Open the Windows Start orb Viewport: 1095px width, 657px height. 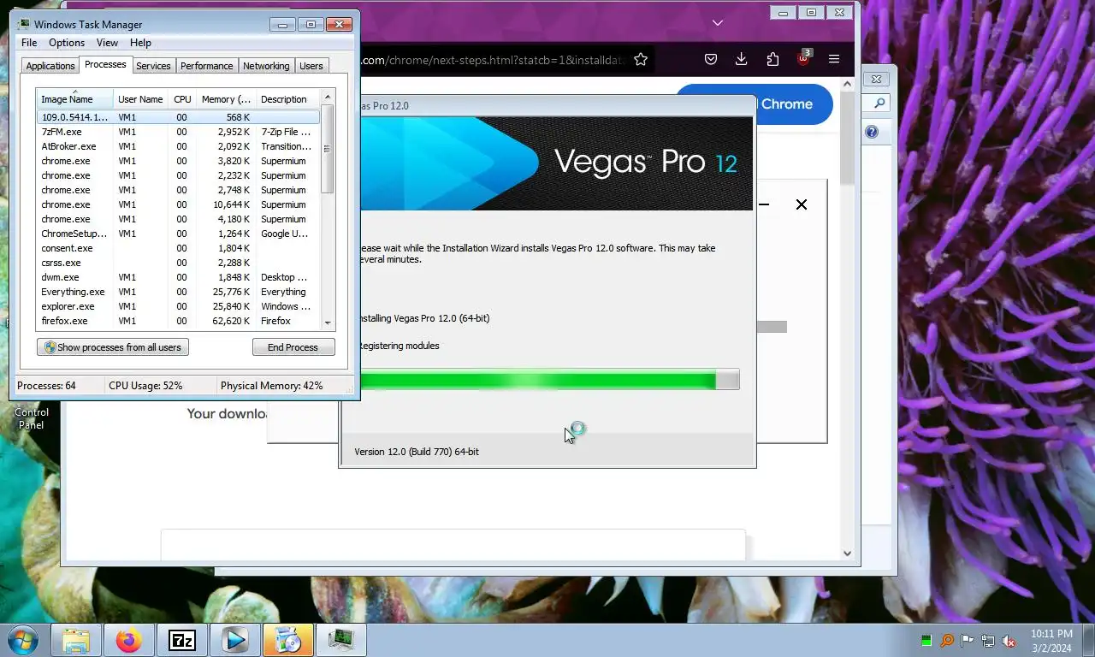click(22, 640)
